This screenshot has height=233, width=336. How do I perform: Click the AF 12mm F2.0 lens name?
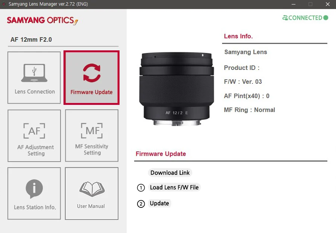coord(31,39)
